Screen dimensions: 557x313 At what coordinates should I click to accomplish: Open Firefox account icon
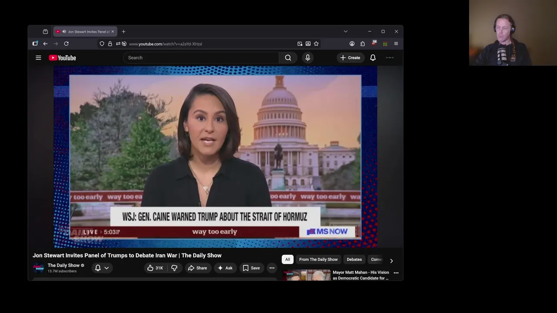[352, 44]
